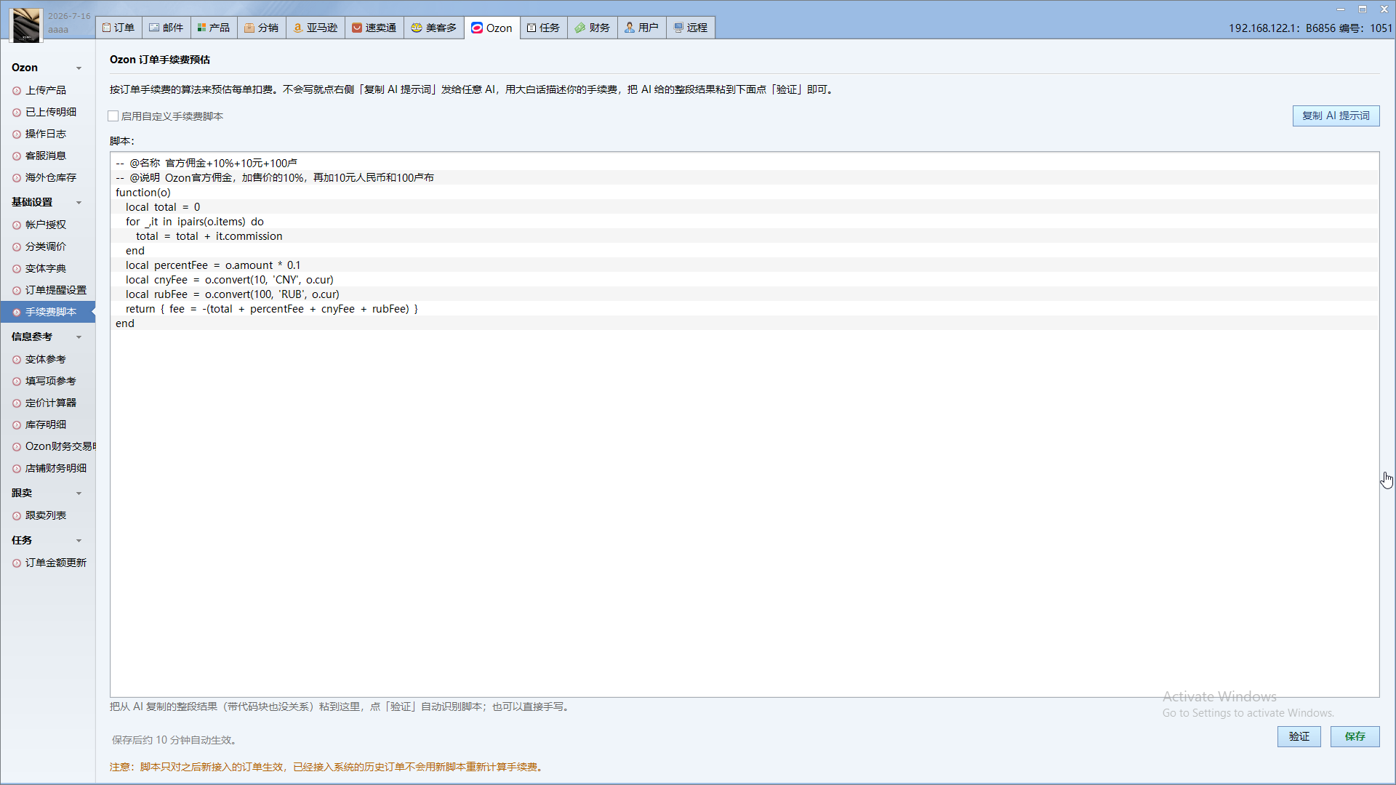Switch to the 分销 tab
This screenshot has width=1396, height=785.
tap(262, 28)
